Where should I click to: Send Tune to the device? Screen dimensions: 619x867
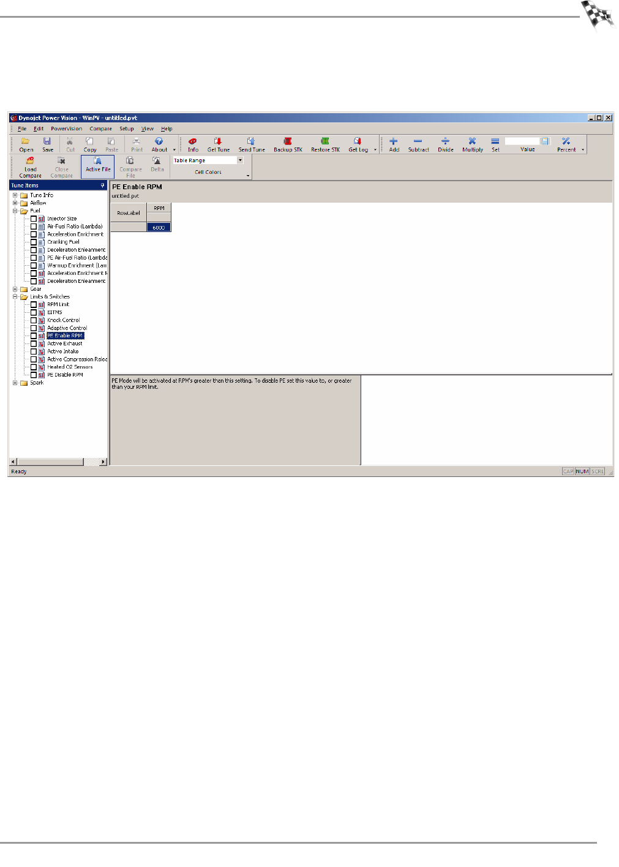coord(252,144)
